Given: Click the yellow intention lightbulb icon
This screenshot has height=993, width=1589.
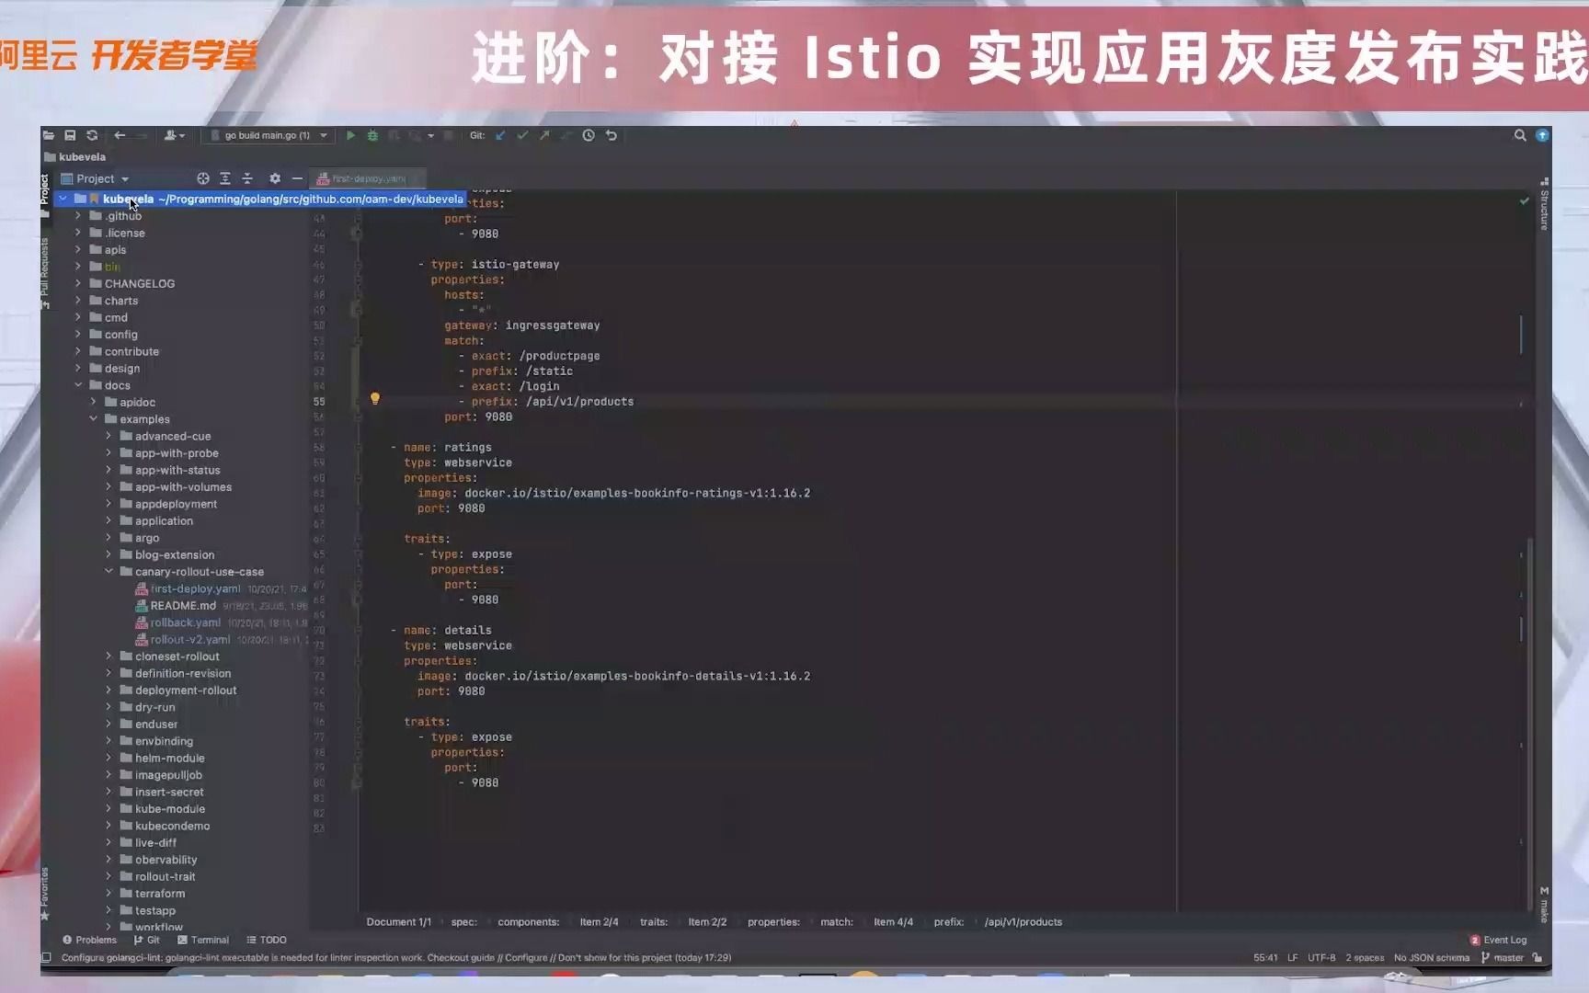Looking at the screenshot, I should click(x=375, y=399).
